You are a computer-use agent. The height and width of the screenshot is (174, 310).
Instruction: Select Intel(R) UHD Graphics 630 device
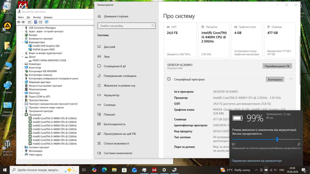point(46,46)
